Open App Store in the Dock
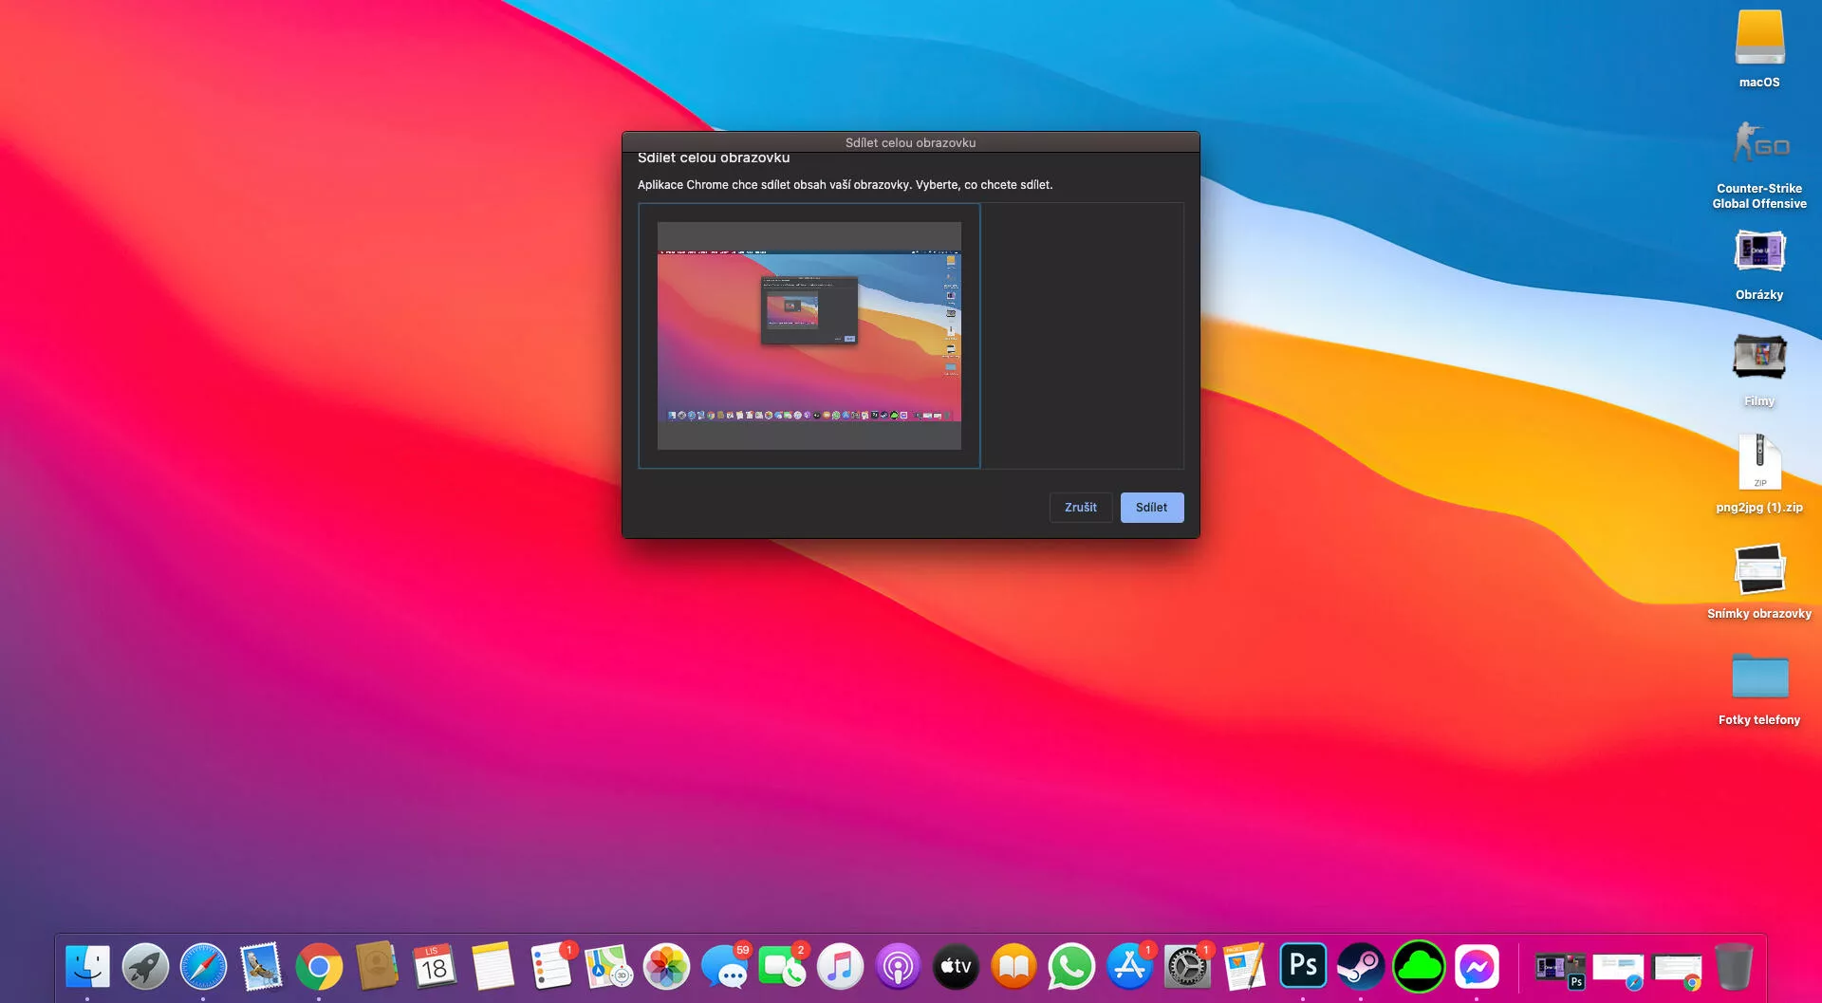 [x=1129, y=967]
